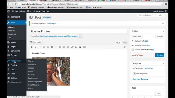Collapse the Publish box
The width and height of the screenshot is (175, 98).
(163, 31)
